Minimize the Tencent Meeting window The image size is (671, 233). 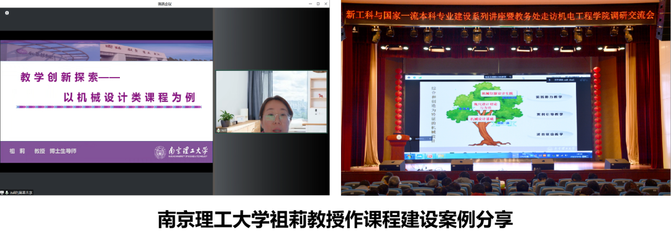click(311, 4)
